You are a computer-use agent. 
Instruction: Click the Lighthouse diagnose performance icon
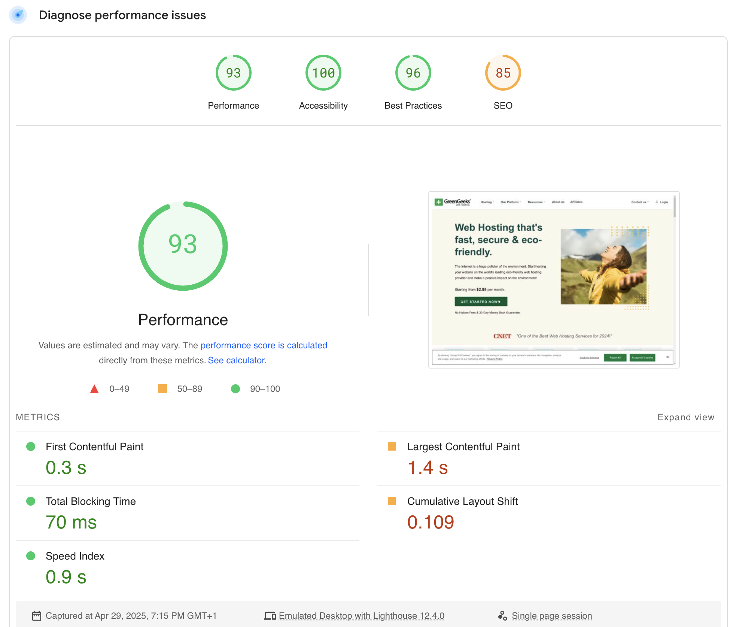coord(18,15)
